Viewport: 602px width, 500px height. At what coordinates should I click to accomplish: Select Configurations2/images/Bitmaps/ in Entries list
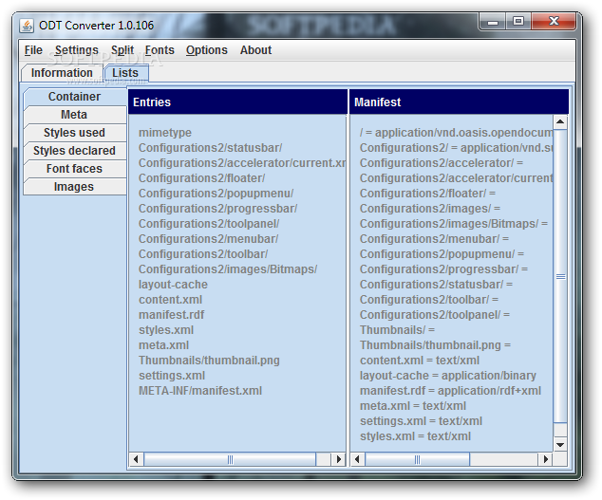point(228,269)
